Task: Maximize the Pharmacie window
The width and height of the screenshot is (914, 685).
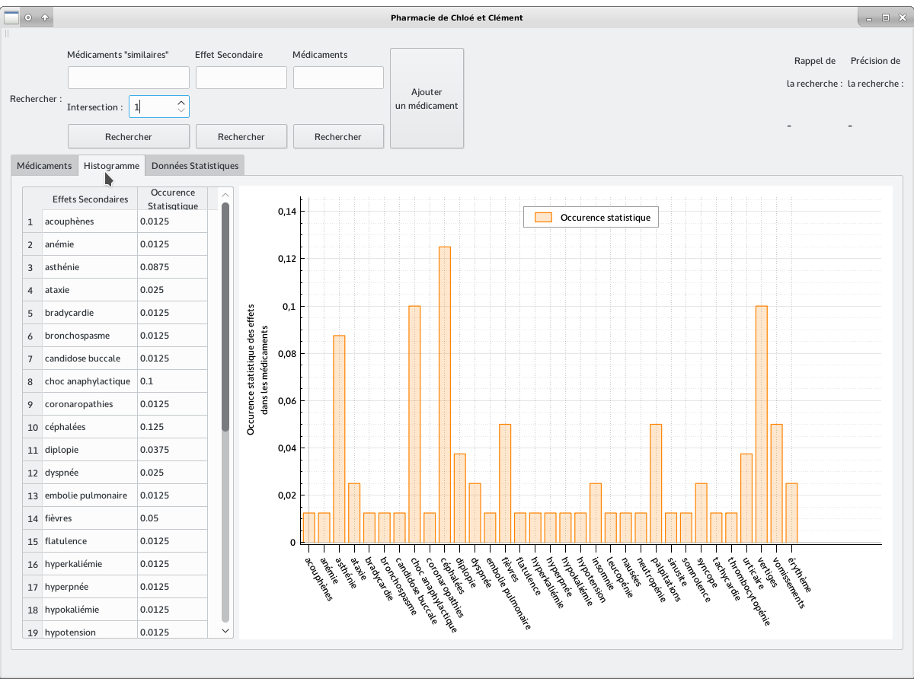Action: pos(885,17)
